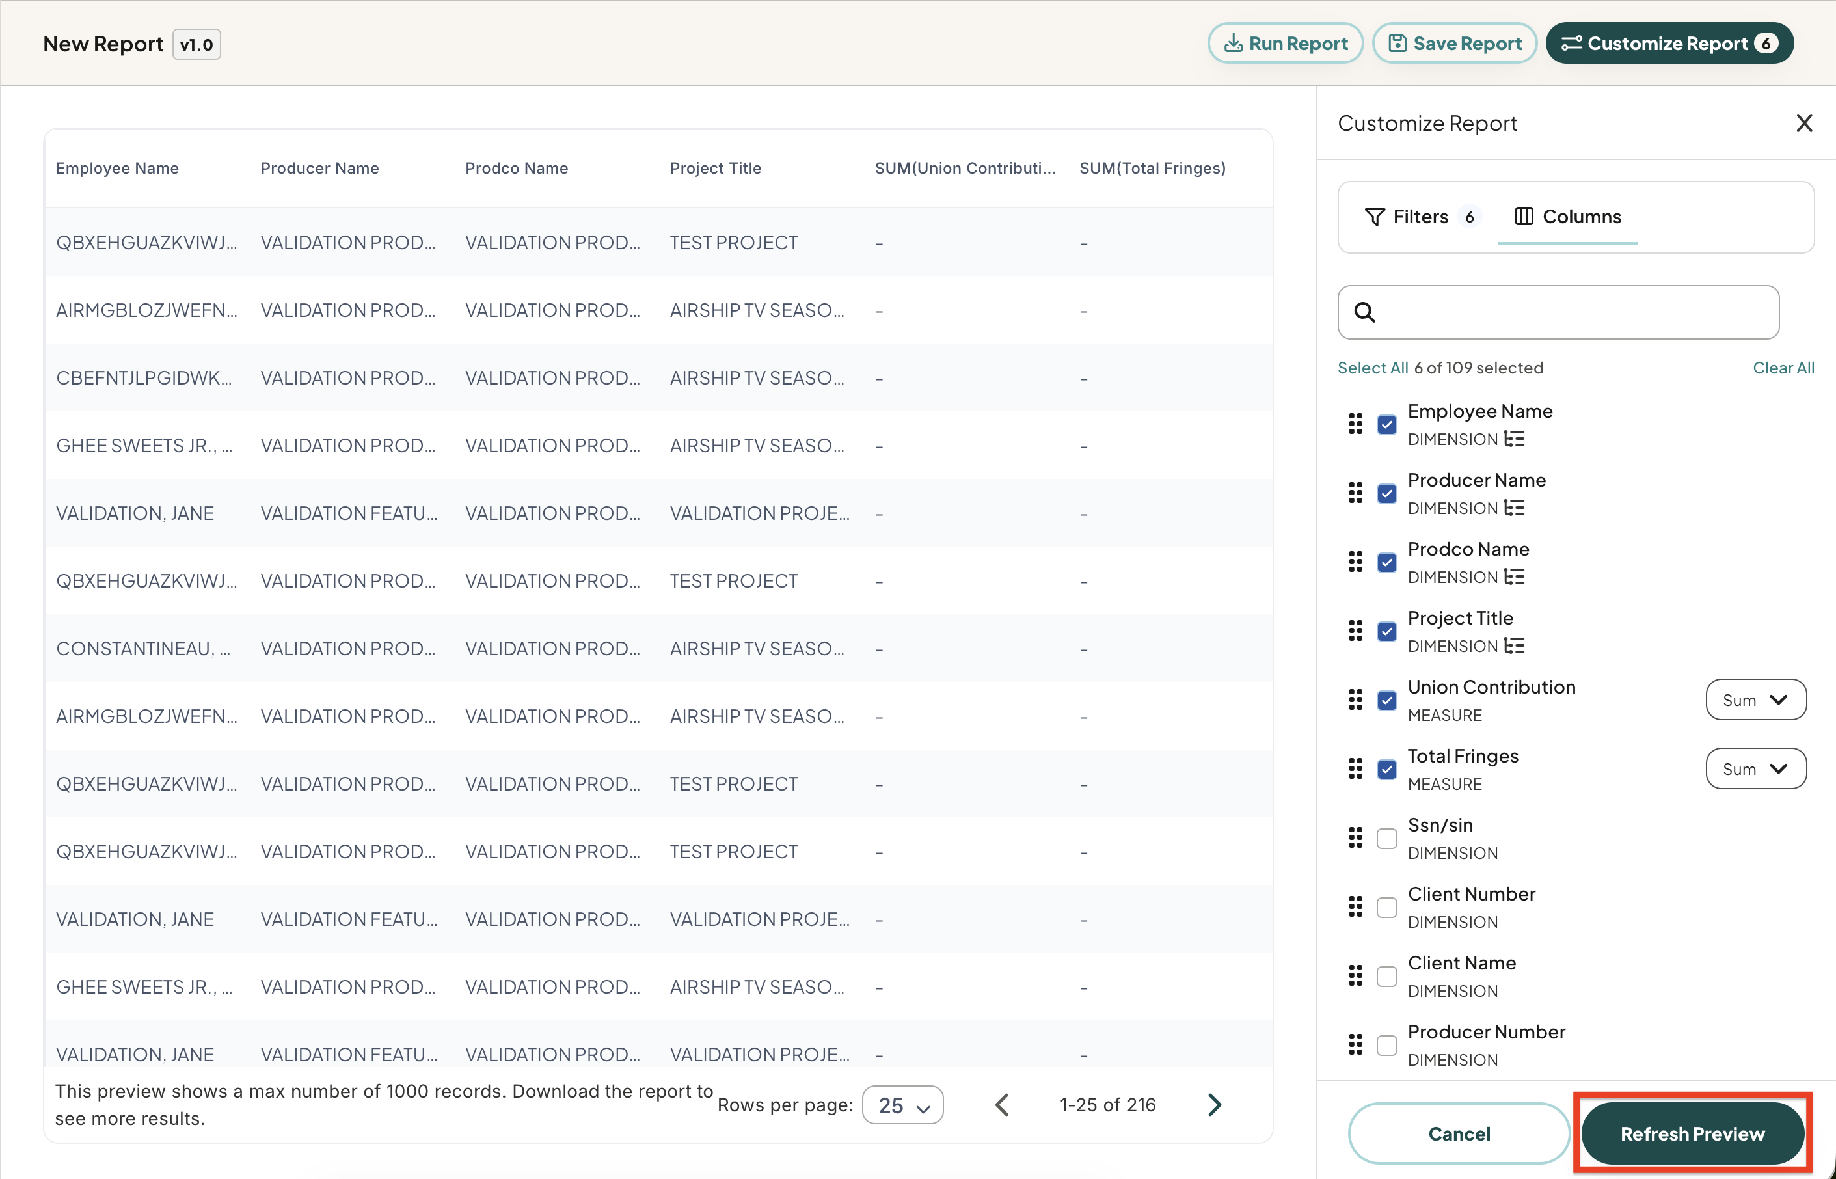Open Sum aggregation dropdown for Union Contribution
Viewport: 1836px width, 1179px height.
pos(1755,699)
